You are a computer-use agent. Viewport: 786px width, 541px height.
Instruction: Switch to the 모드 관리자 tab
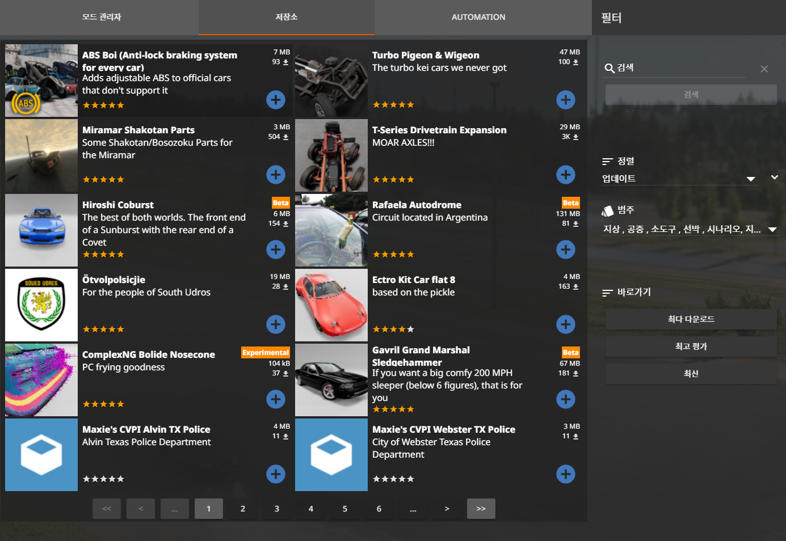(102, 17)
